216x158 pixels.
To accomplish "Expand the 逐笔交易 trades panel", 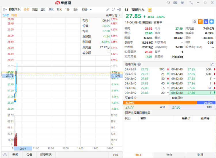I will pyautogui.click(x=212, y=64).
